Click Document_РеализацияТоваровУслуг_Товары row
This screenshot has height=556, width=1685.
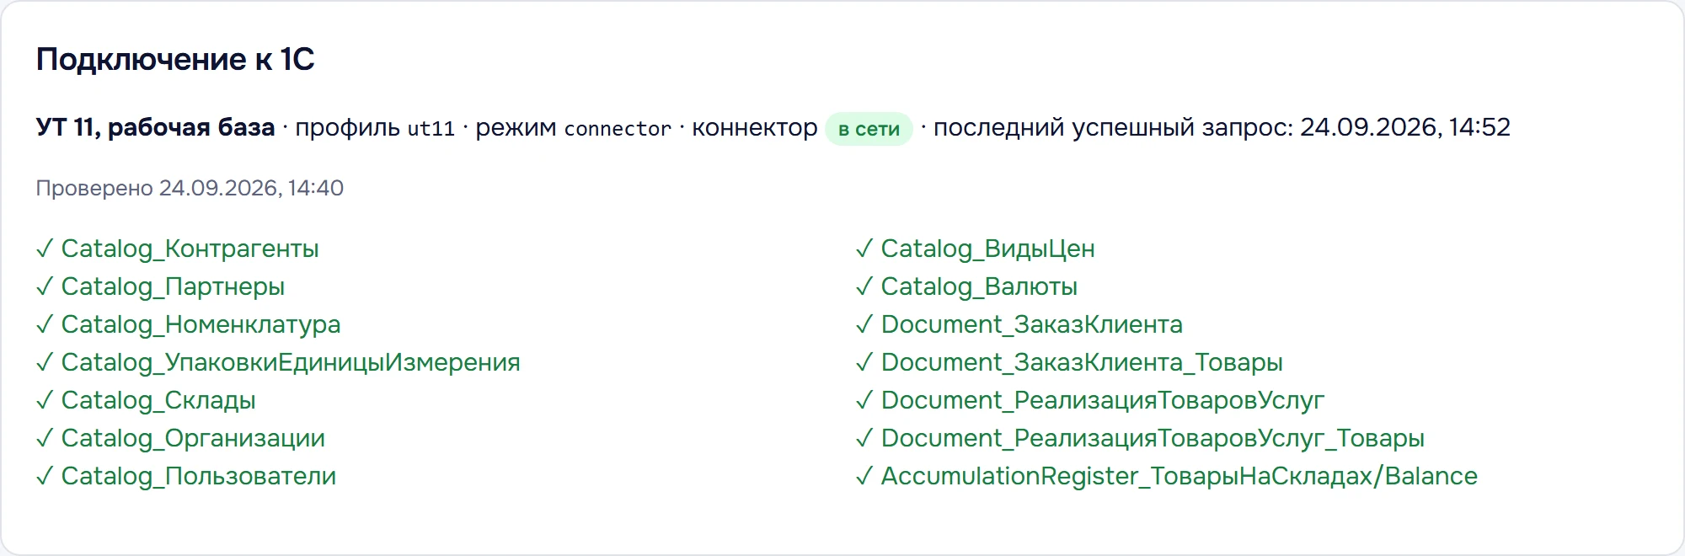click(x=1140, y=438)
